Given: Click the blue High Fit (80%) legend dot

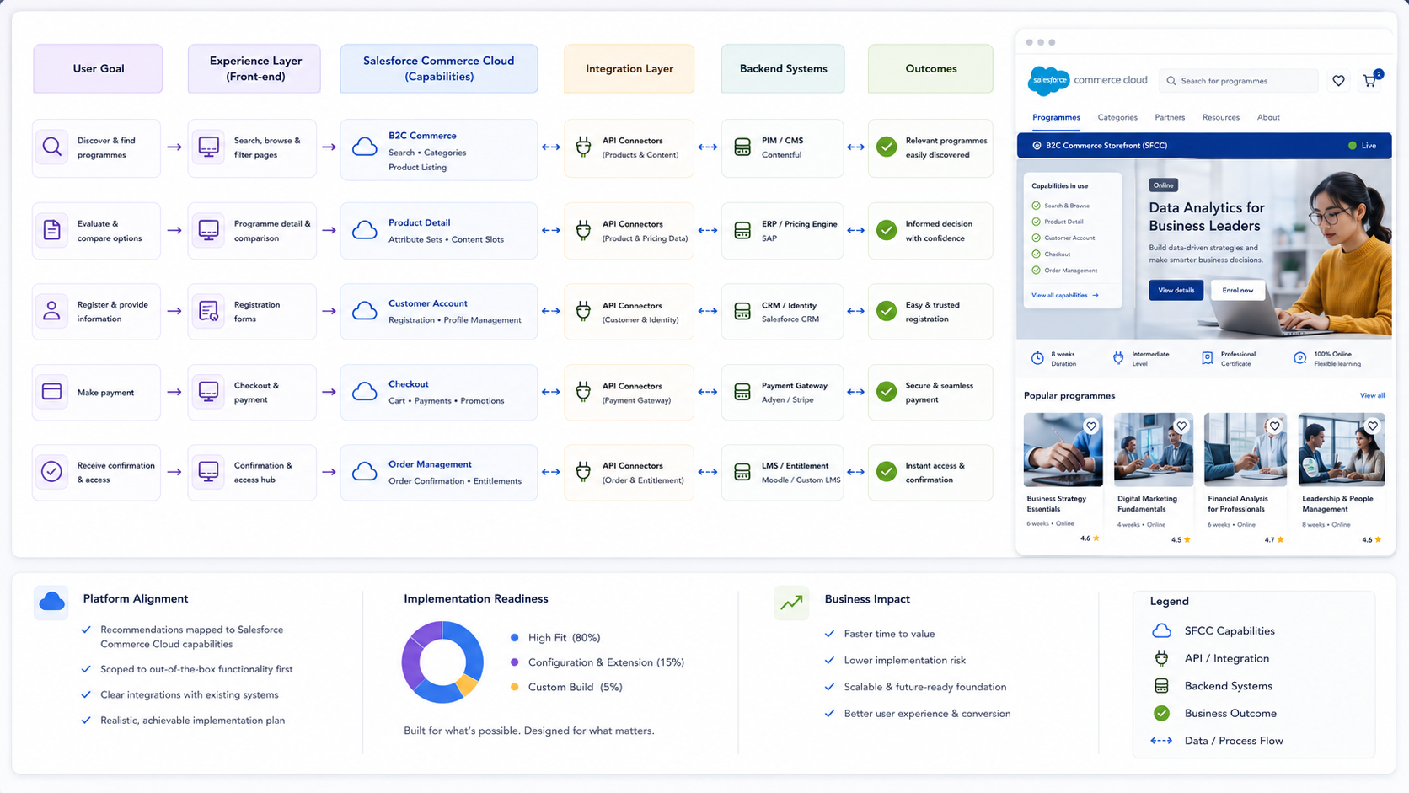Looking at the screenshot, I should [x=514, y=638].
